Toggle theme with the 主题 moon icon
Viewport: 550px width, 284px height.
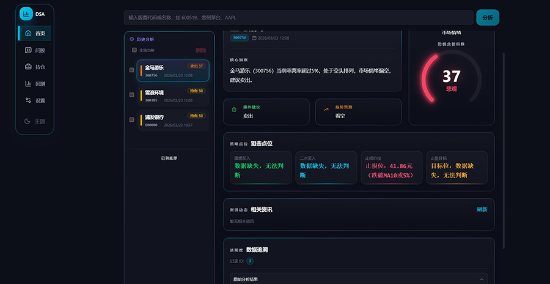pos(28,121)
